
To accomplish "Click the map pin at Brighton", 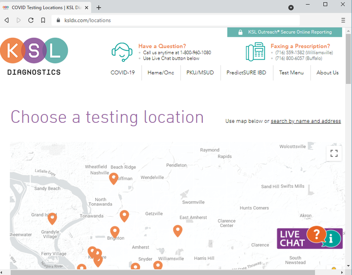I will pos(115,232).
